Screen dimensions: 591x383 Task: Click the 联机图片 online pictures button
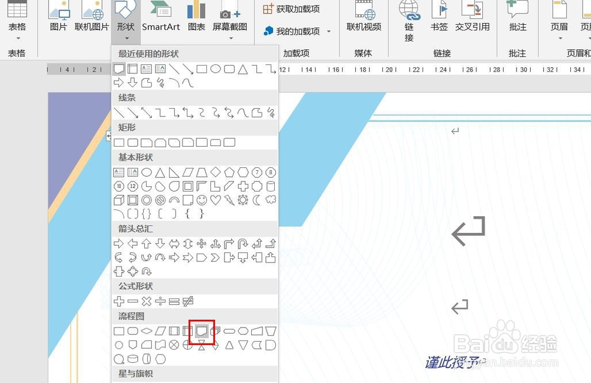tap(92, 17)
